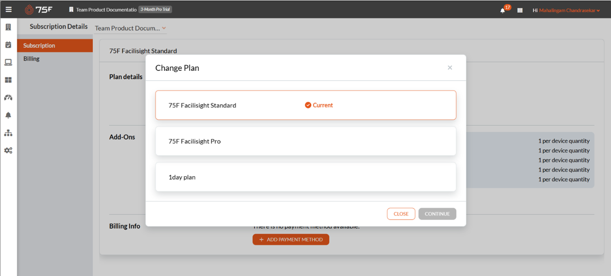Click the Change Plan dialog title
This screenshot has height=276, width=611.
[x=177, y=68]
